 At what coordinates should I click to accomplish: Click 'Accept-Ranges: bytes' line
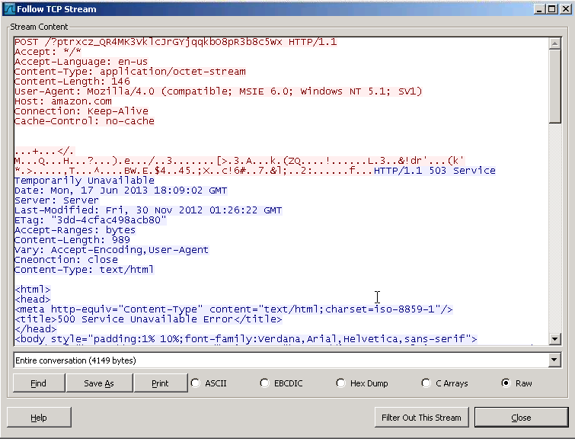[75, 230]
